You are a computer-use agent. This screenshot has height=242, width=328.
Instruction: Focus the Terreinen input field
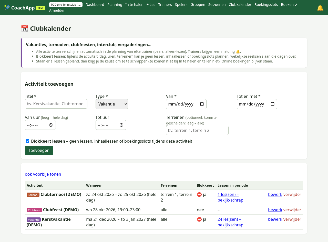(x=197, y=130)
